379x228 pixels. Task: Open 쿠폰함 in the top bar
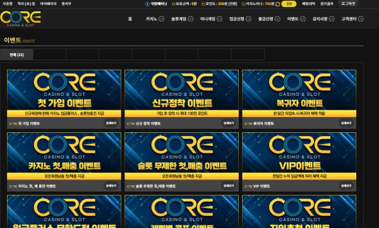coord(7,4)
